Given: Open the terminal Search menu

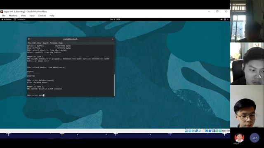Looking at the screenshot, I should pyautogui.click(x=45, y=43).
